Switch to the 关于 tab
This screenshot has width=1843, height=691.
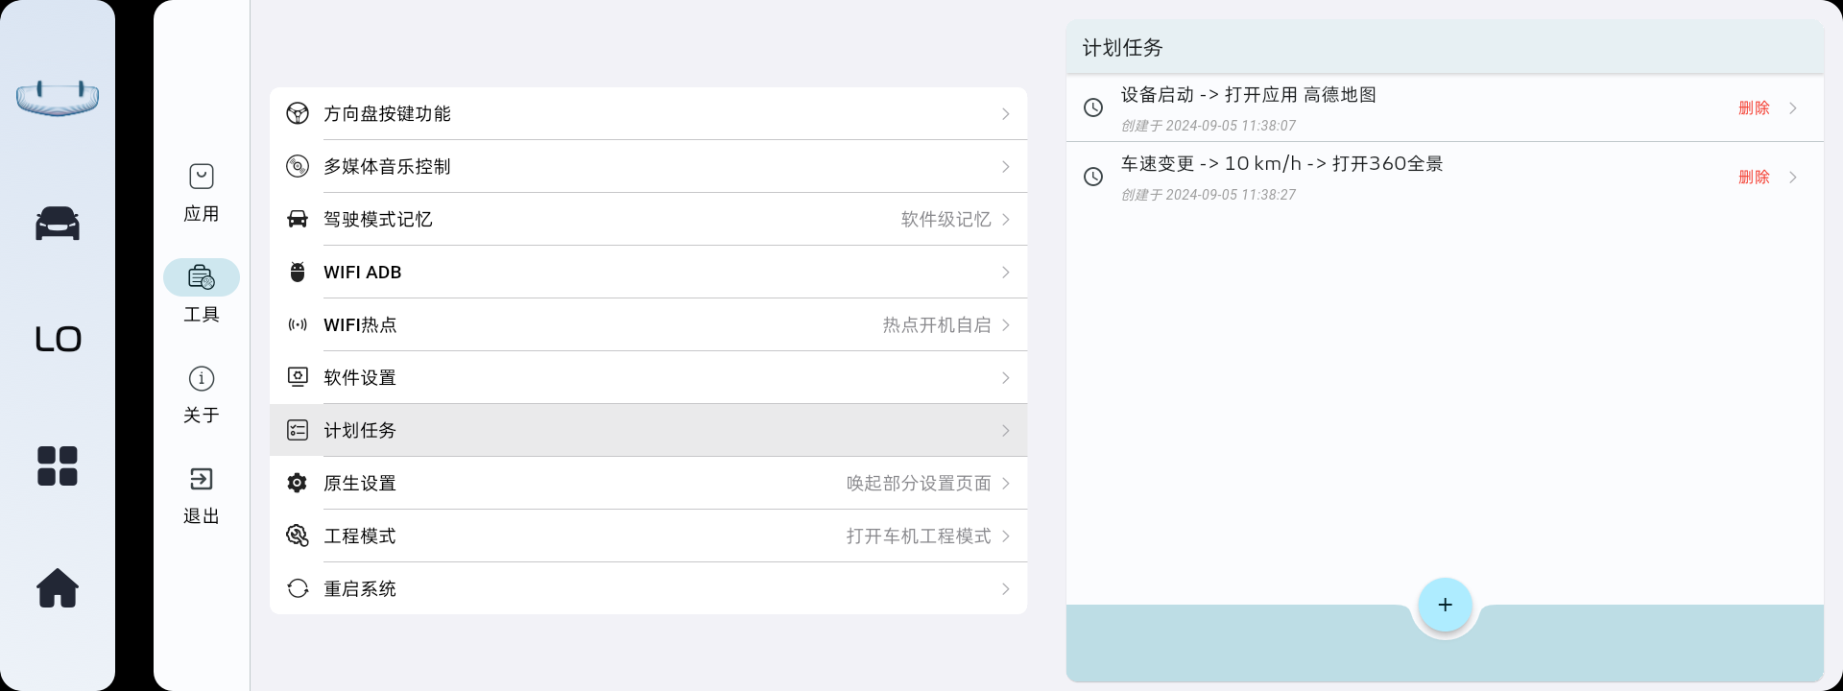(202, 393)
